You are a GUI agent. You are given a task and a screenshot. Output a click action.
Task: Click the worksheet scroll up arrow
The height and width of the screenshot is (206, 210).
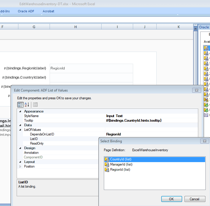click(x=195, y=29)
